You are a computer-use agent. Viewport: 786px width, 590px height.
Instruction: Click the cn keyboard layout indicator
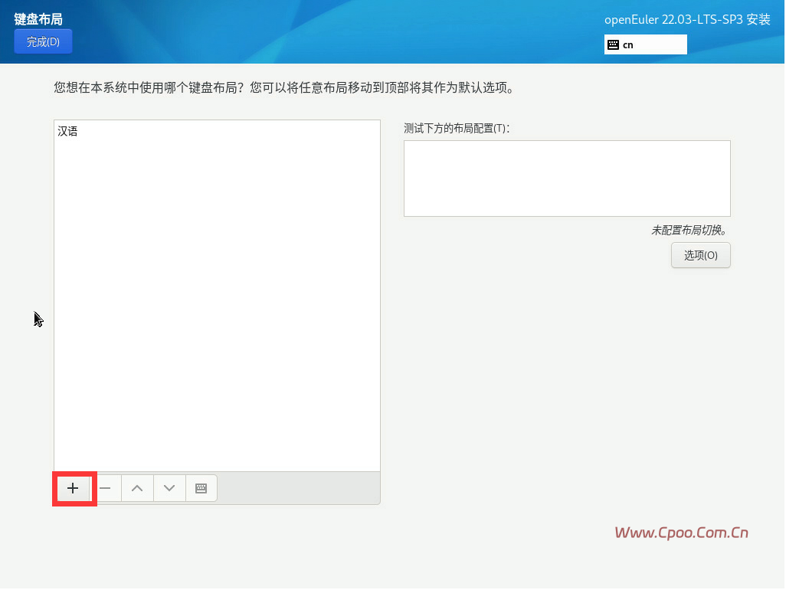[646, 44]
